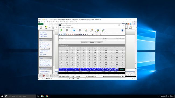This screenshot has height=98, width=175.
Task: Collapse the Tools sidebar section
Action: [x=51, y=58]
